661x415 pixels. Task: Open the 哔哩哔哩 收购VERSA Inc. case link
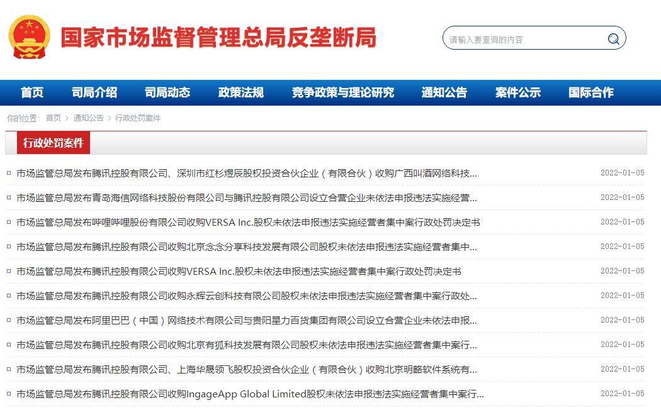pyautogui.click(x=248, y=222)
